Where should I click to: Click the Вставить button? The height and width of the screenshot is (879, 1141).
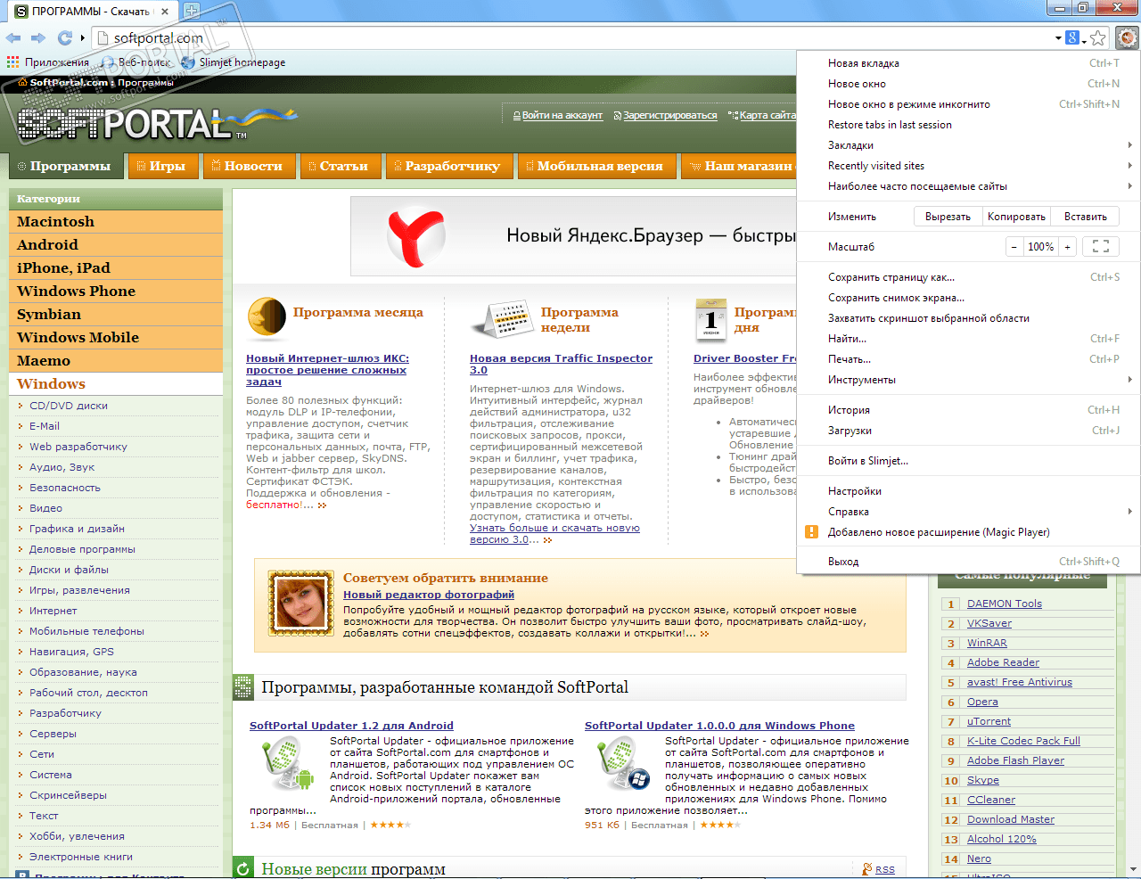(1085, 217)
